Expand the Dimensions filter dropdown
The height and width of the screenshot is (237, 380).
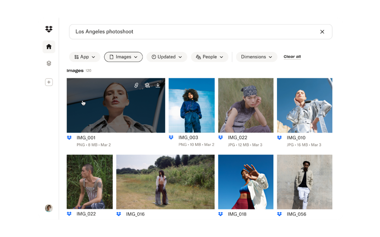point(257,57)
